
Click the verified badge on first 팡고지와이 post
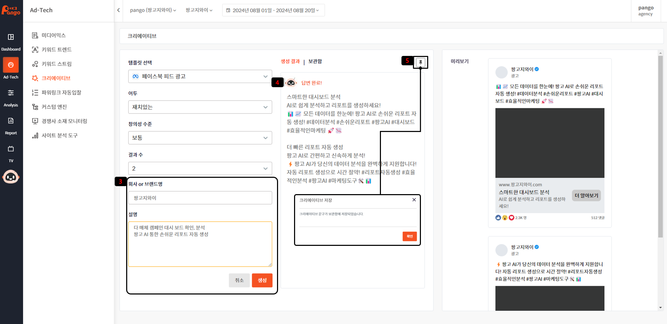(x=537, y=69)
